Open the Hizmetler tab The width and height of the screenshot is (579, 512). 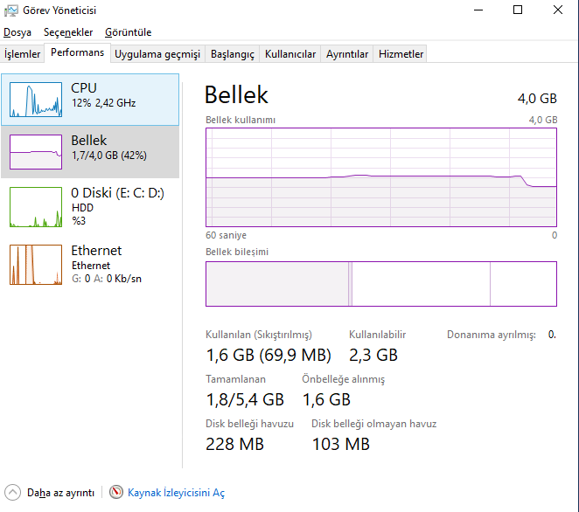(401, 54)
